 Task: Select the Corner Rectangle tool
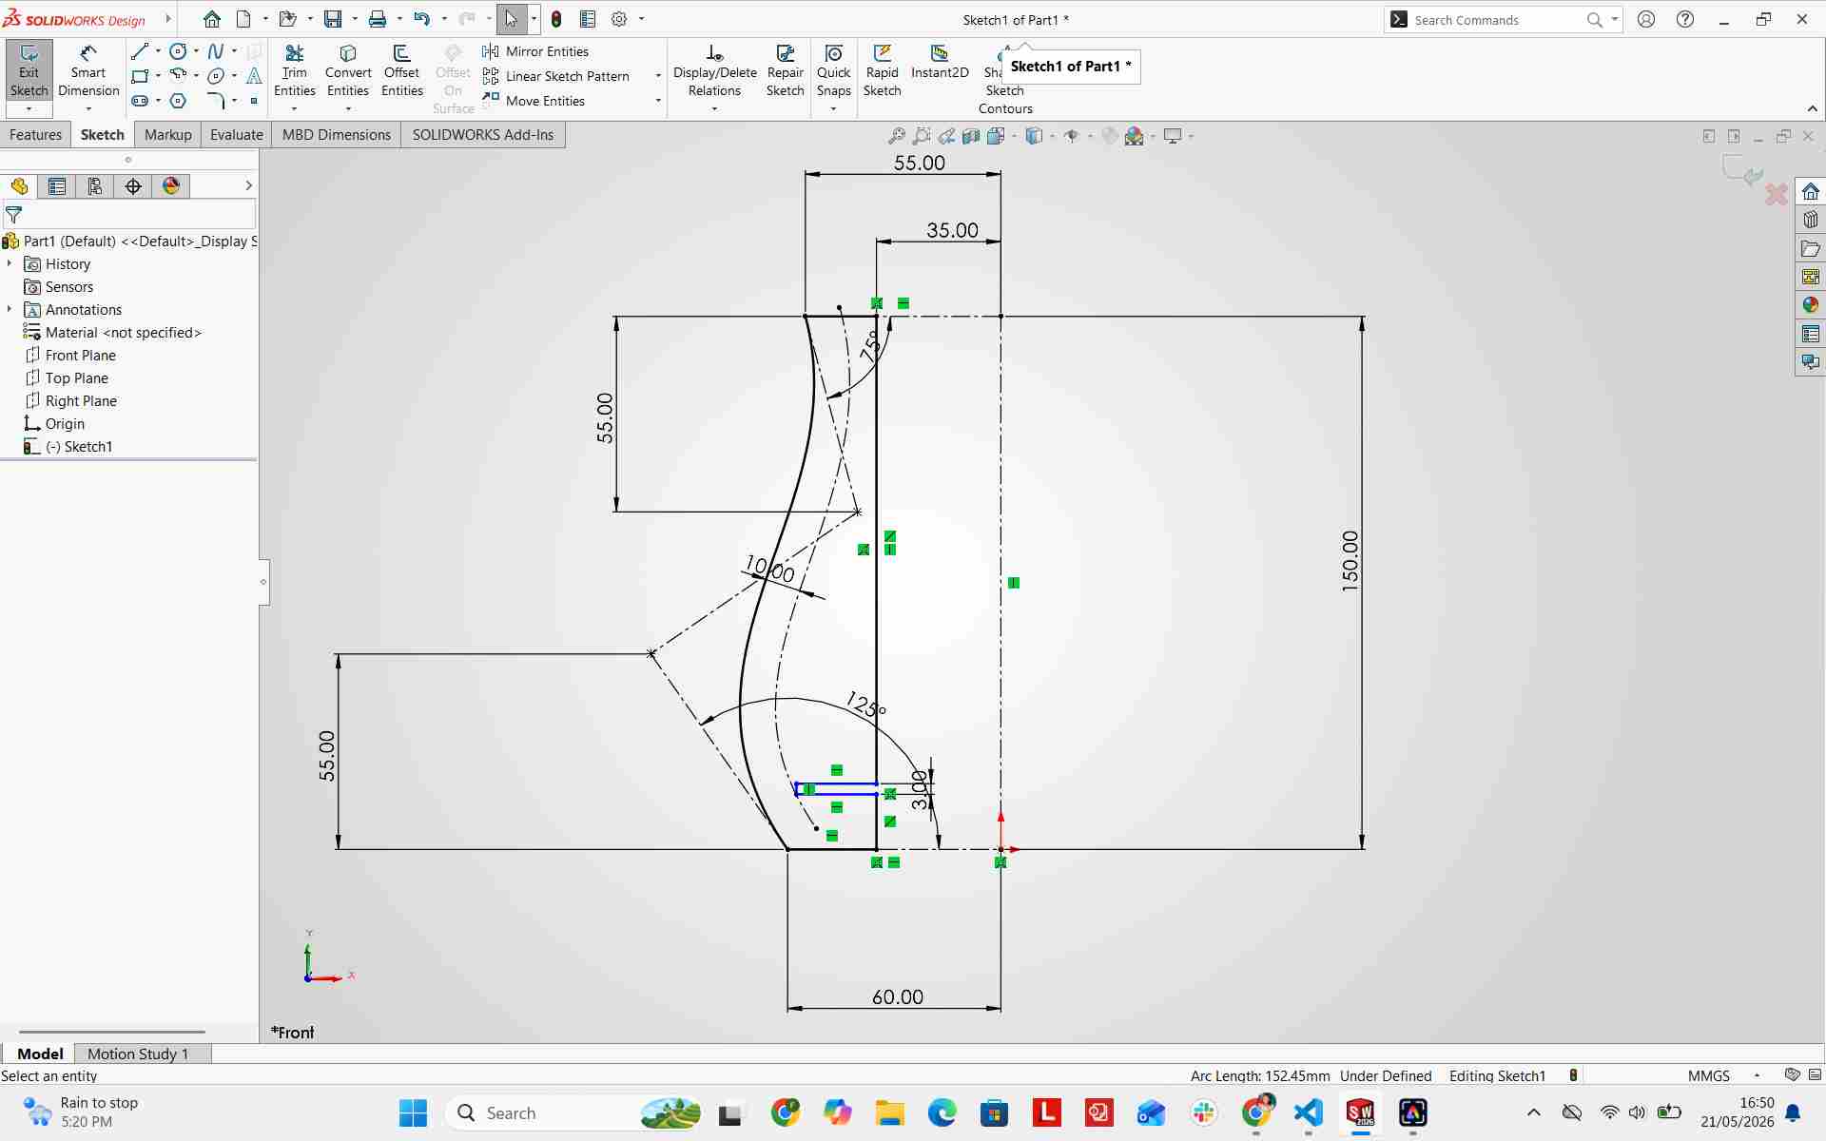140,76
